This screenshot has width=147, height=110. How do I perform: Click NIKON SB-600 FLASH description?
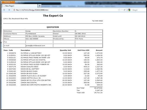point(29,73)
